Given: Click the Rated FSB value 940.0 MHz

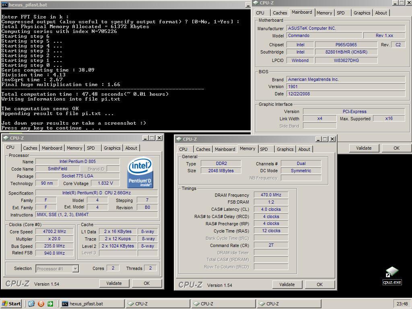Looking at the screenshot, I should click(x=54, y=253).
